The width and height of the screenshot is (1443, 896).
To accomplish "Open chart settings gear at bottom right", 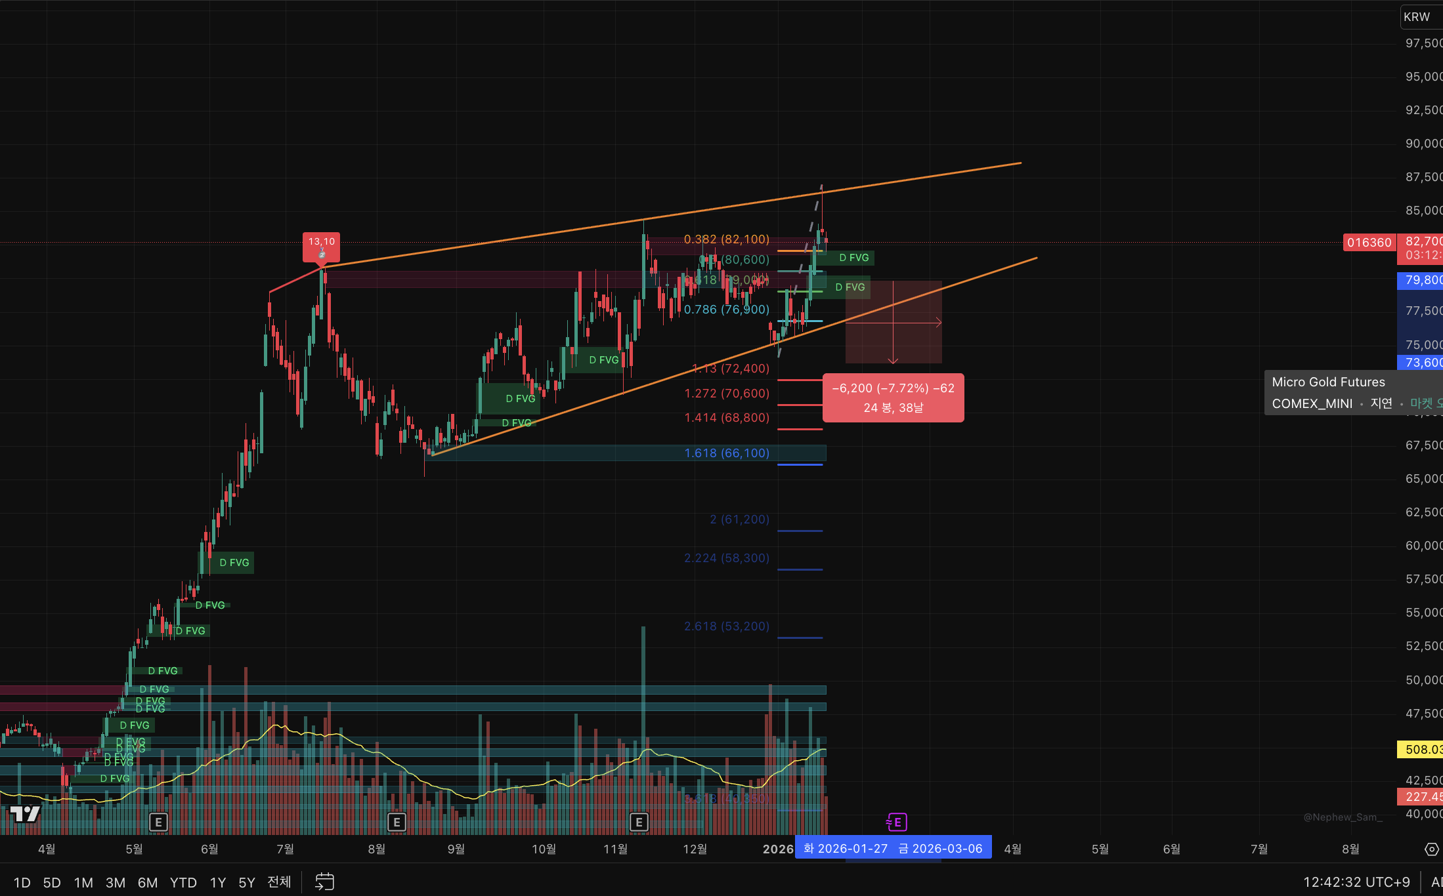I will (1431, 849).
